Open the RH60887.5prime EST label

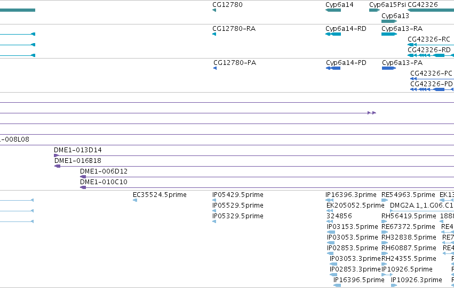pos(409,248)
